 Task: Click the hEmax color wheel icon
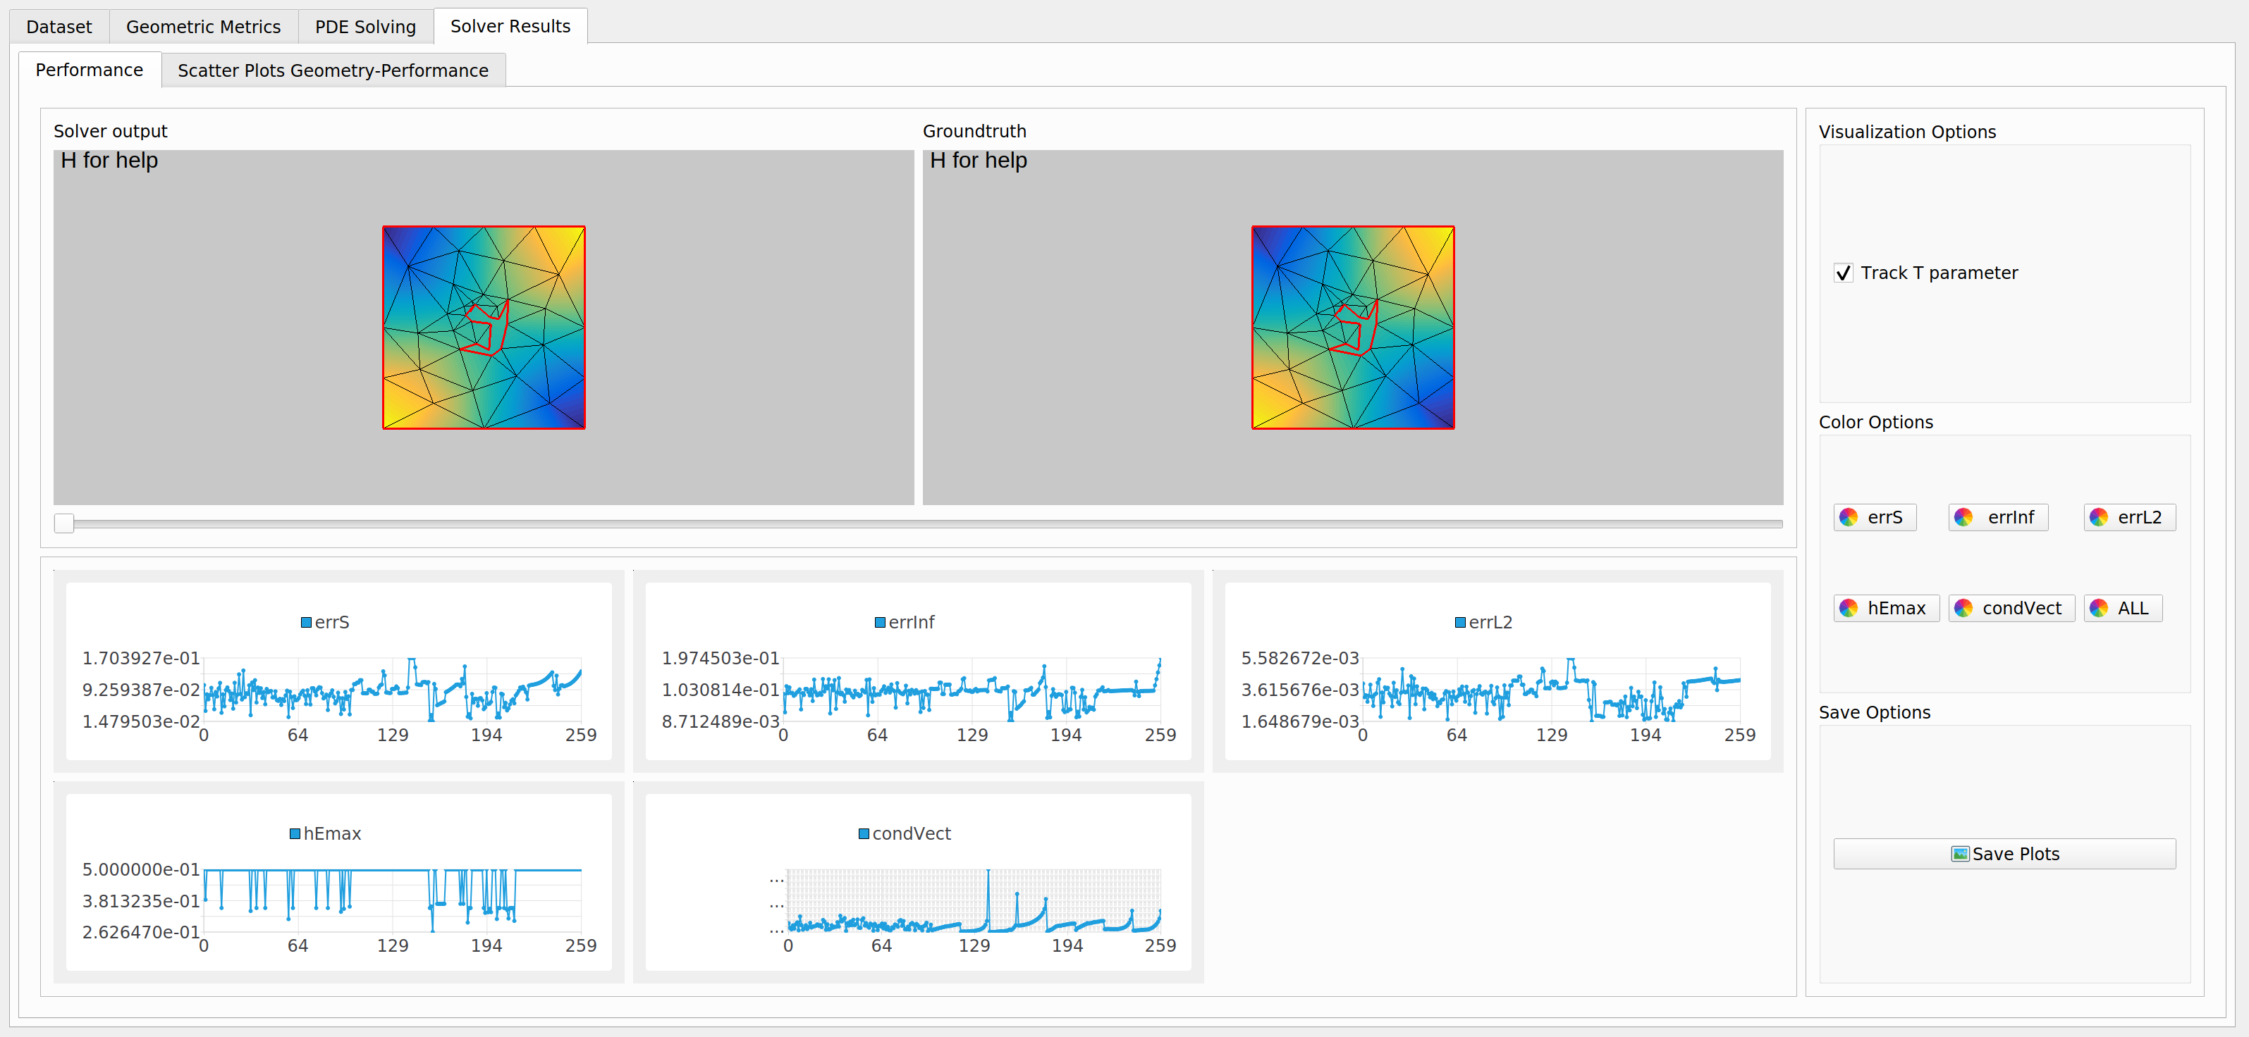click(x=1849, y=608)
